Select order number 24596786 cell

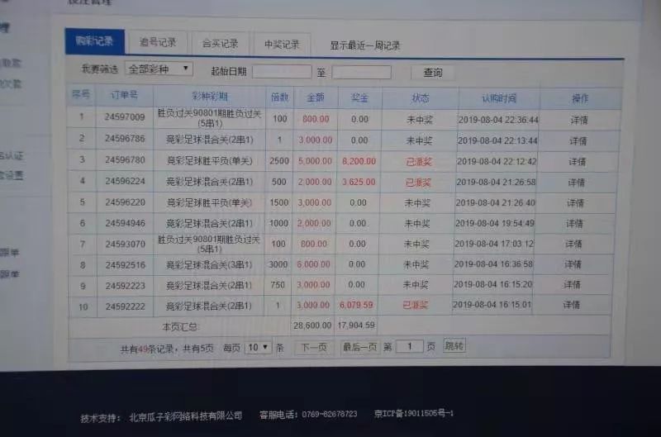pos(125,138)
